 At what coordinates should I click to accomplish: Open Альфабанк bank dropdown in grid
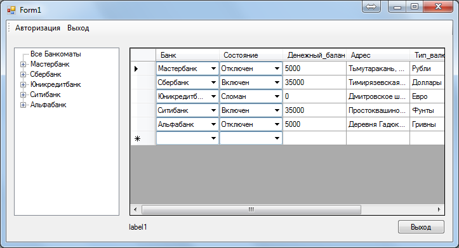point(213,124)
